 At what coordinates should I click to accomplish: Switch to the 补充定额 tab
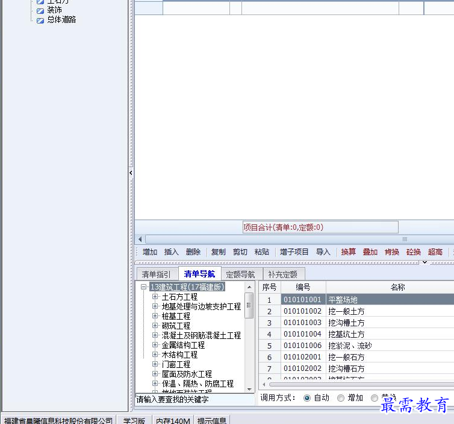pyautogui.click(x=283, y=274)
